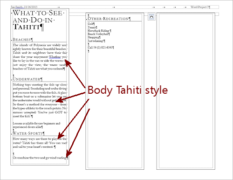233x180 pixels.
Task: Click the Beach Volleyball line
Action: point(99,34)
